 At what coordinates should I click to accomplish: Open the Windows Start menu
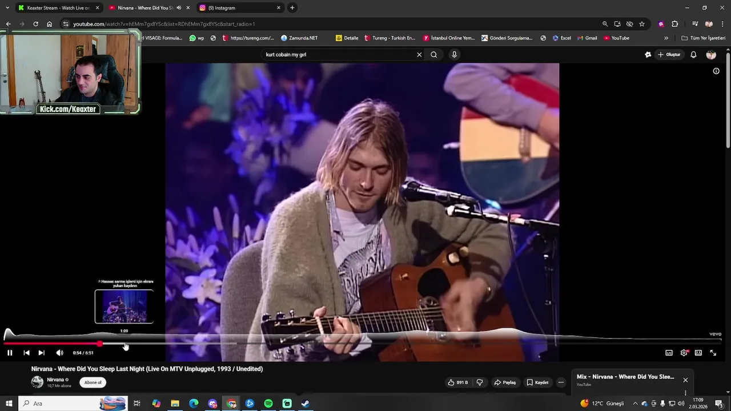[x=9, y=404]
